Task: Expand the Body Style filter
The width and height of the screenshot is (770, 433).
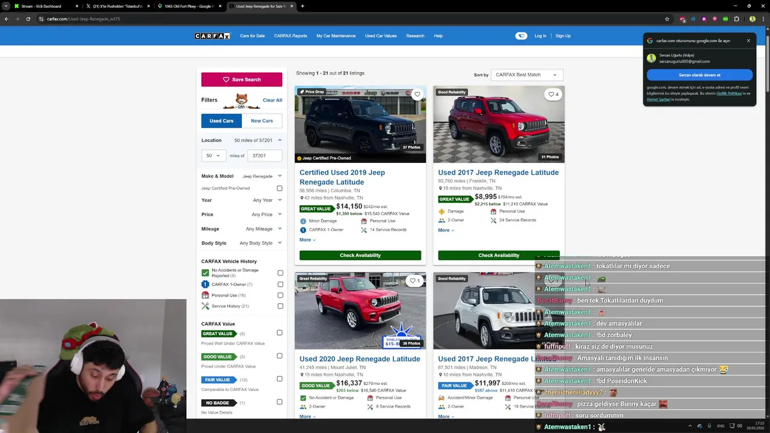Action: coord(280,243)
